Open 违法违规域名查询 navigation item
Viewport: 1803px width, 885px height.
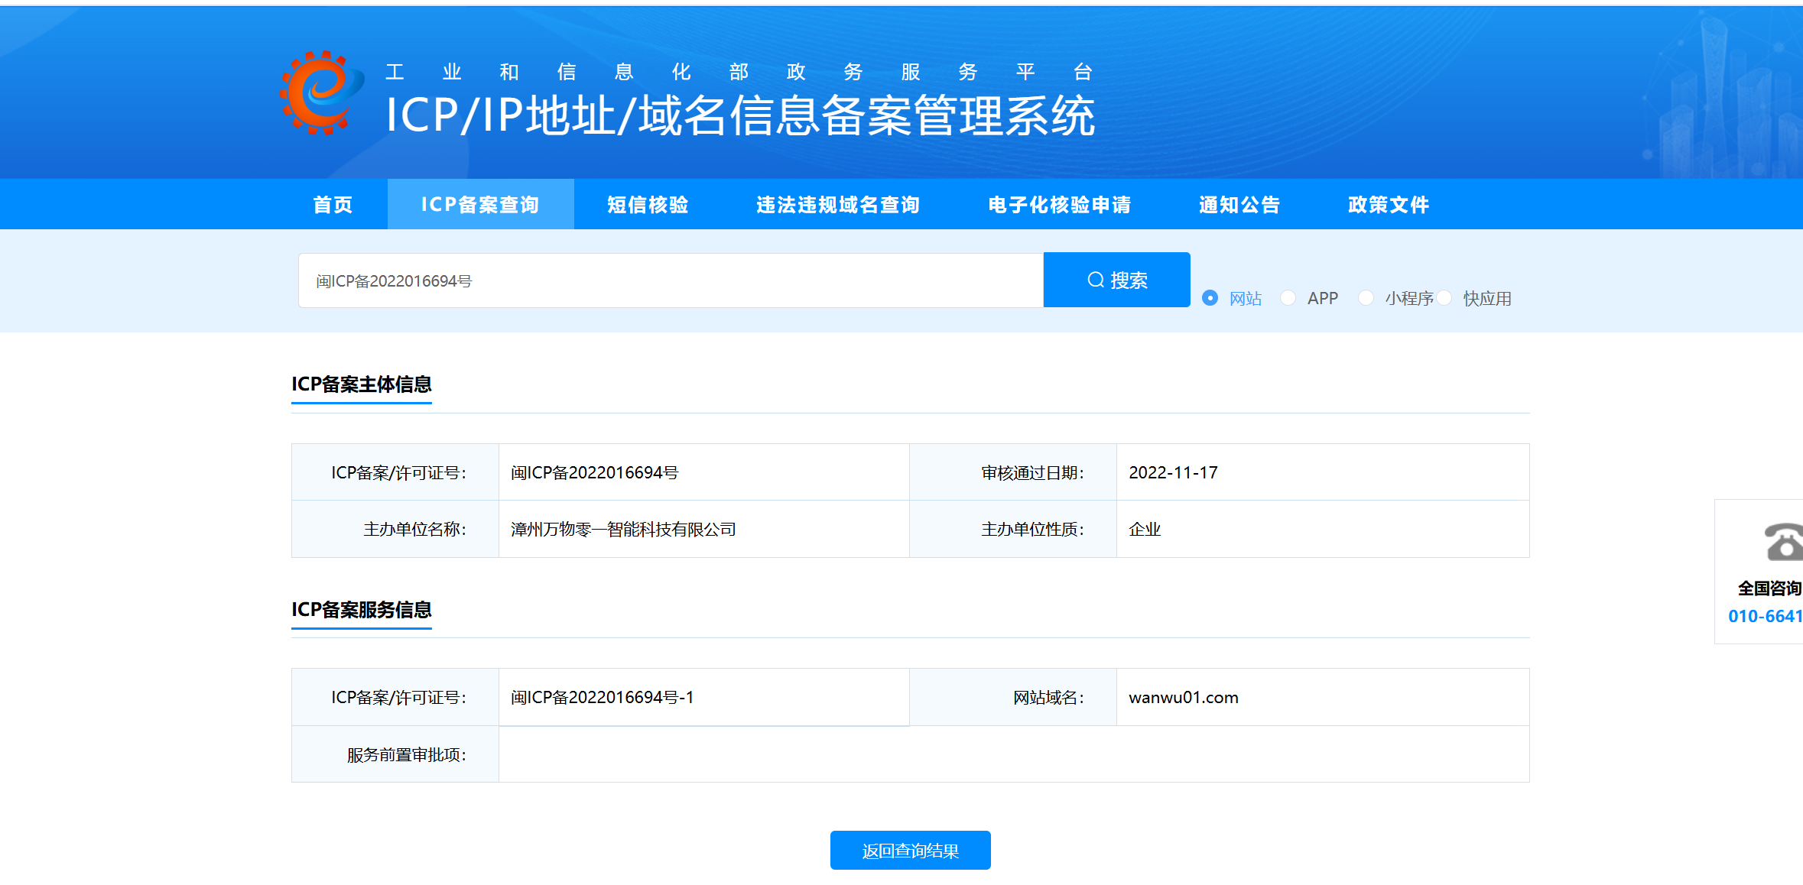pos(838,205)
